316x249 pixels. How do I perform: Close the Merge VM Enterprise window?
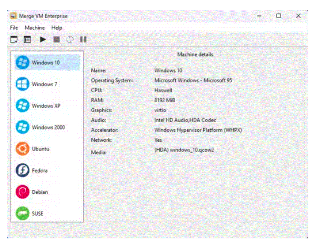298,16
